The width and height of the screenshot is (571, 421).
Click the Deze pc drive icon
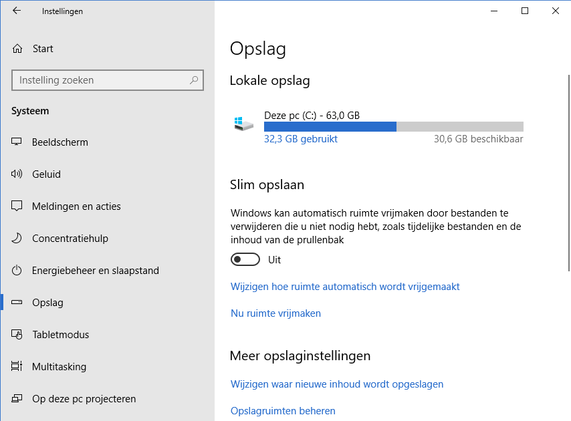coord(243,124)
